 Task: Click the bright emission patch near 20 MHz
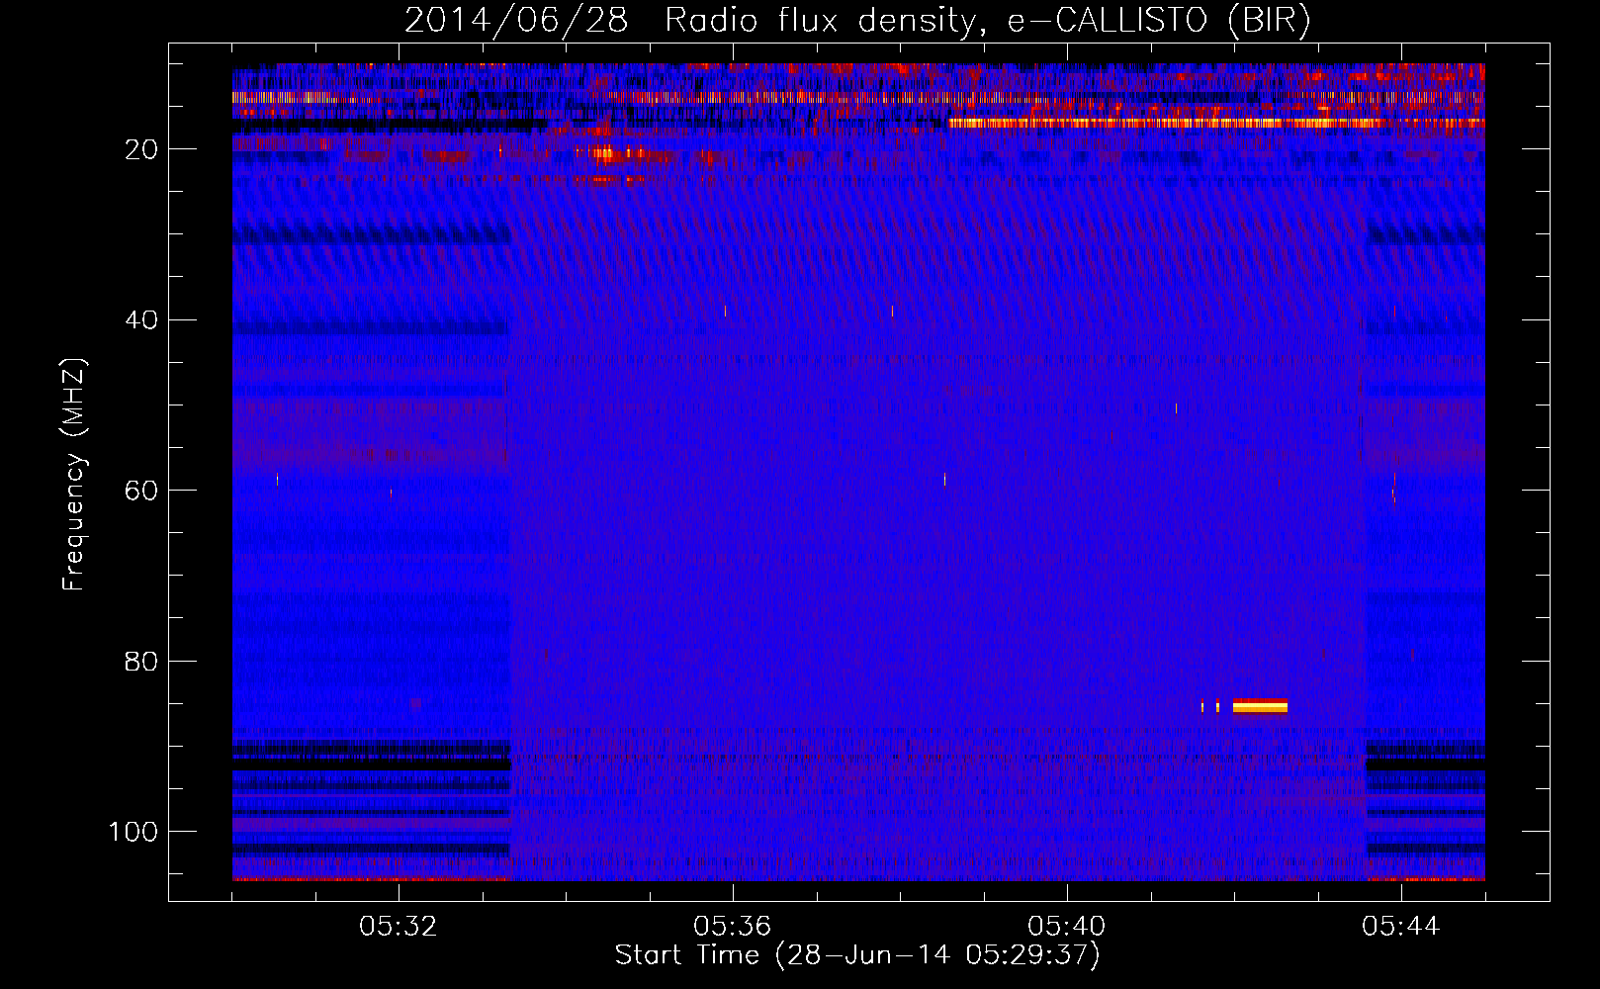tap(609, 153)
